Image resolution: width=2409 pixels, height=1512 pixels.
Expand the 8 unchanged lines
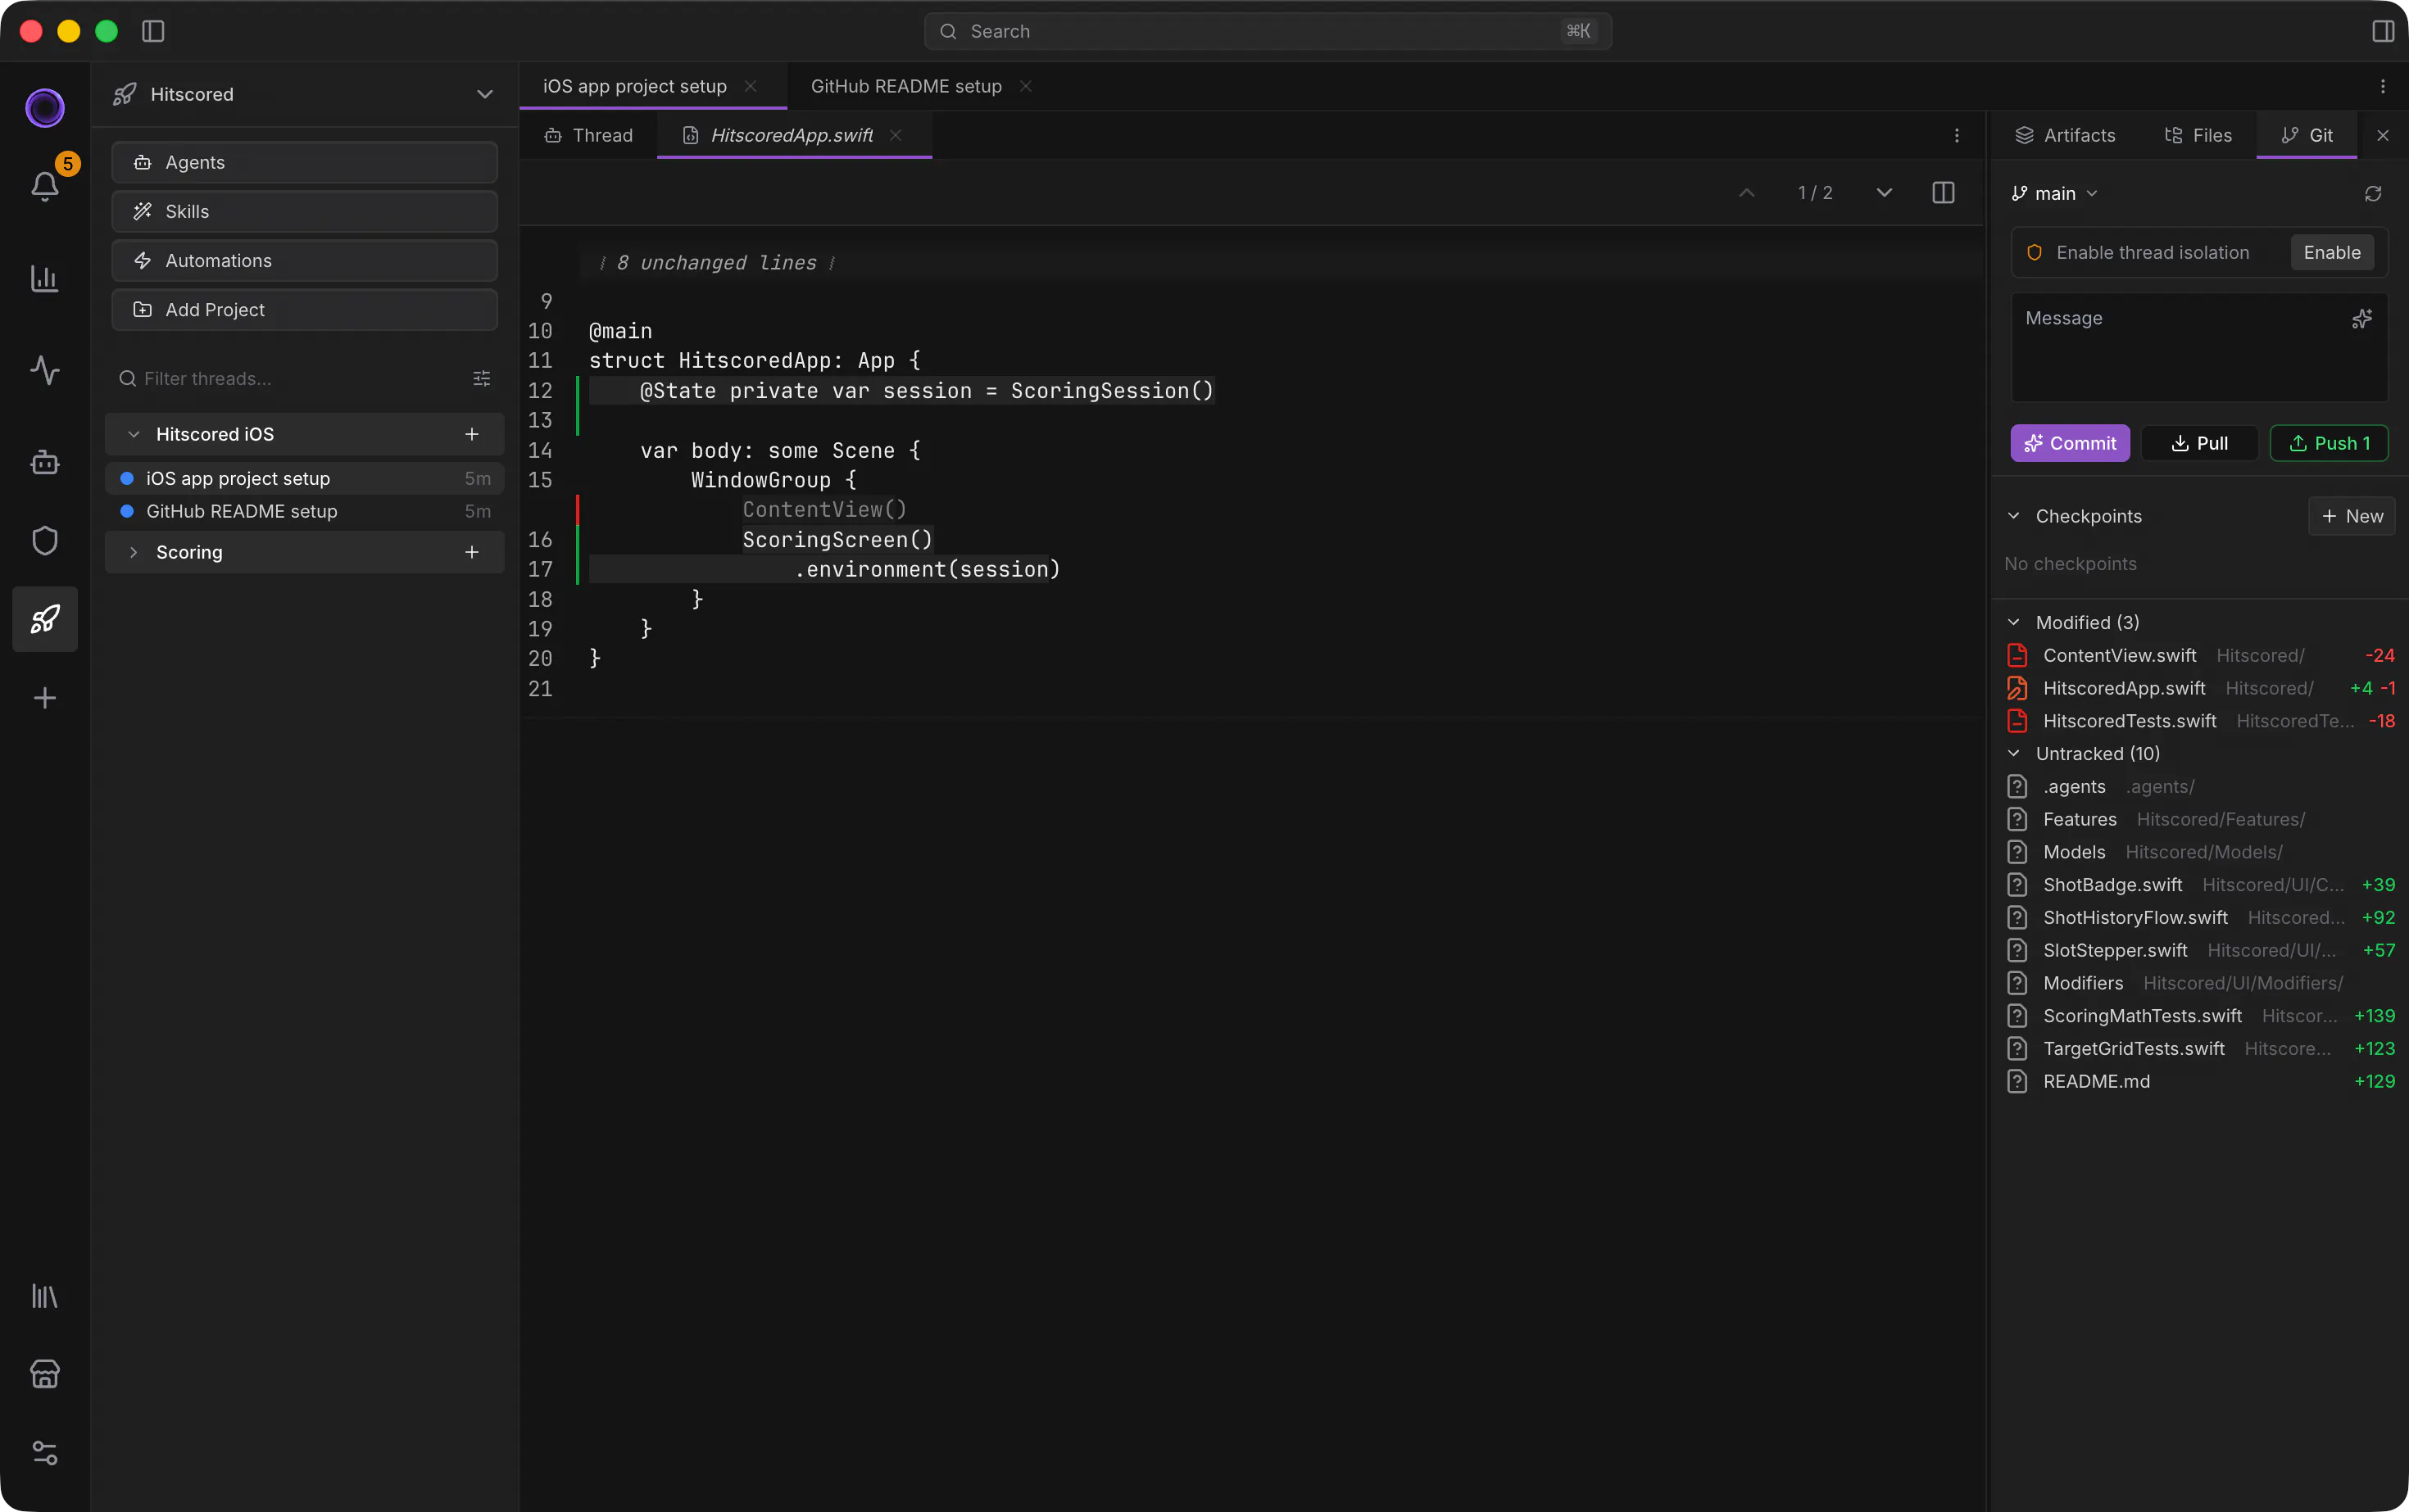(716, 262)
